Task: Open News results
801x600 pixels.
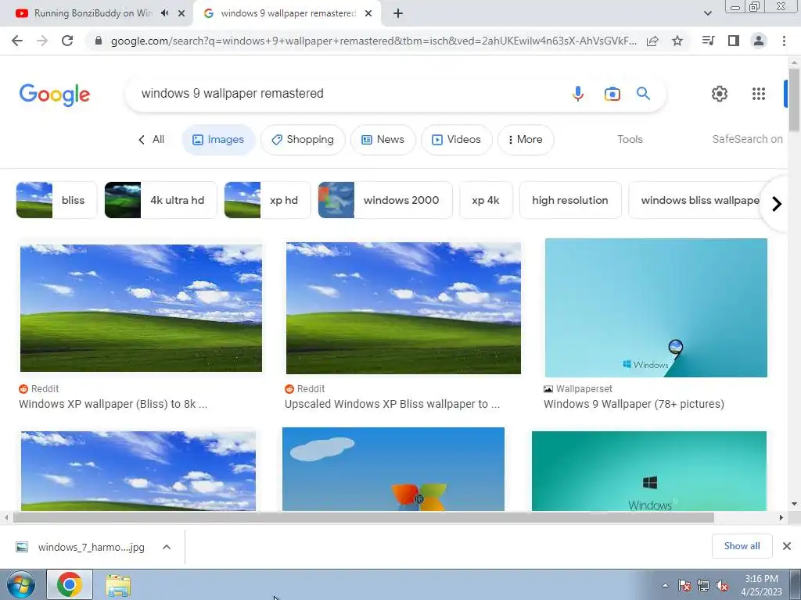Action: tap(383, 140)
